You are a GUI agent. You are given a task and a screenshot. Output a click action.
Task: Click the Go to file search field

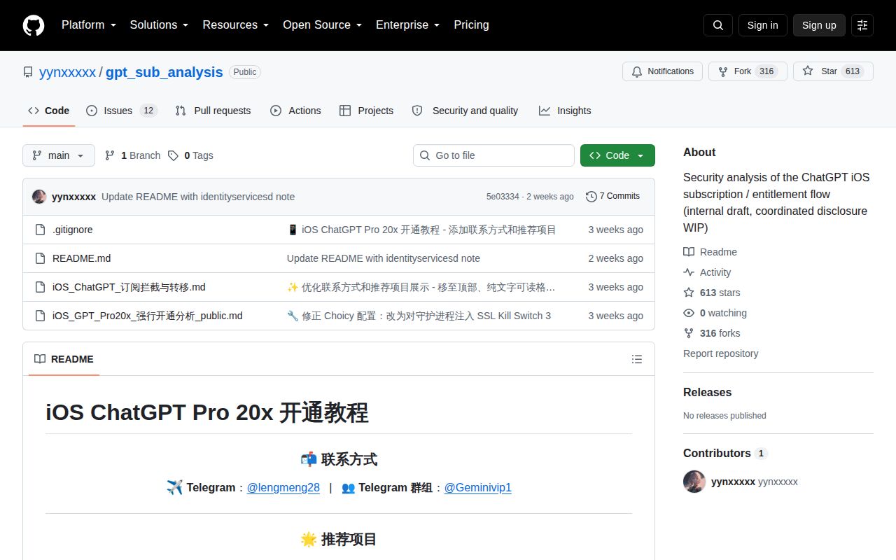[493, 155]
